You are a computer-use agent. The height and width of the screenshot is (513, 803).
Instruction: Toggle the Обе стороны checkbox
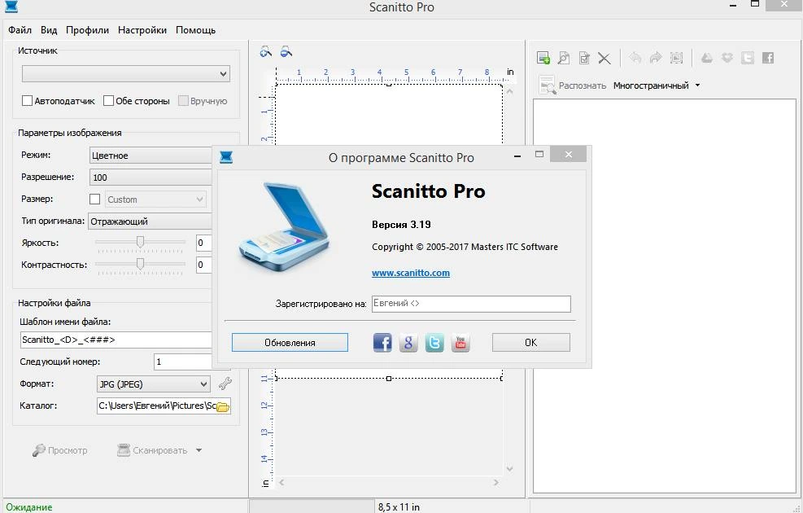point(108,100)
